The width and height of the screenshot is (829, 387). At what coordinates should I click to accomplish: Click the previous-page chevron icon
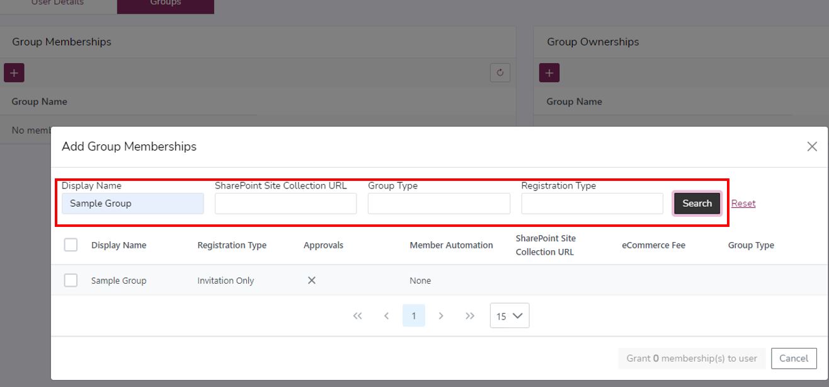pos(386,315)
